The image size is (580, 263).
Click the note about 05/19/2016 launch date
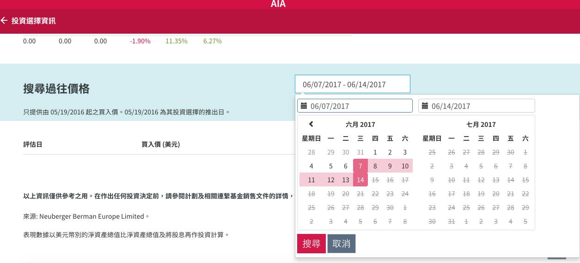pos(126,112)
